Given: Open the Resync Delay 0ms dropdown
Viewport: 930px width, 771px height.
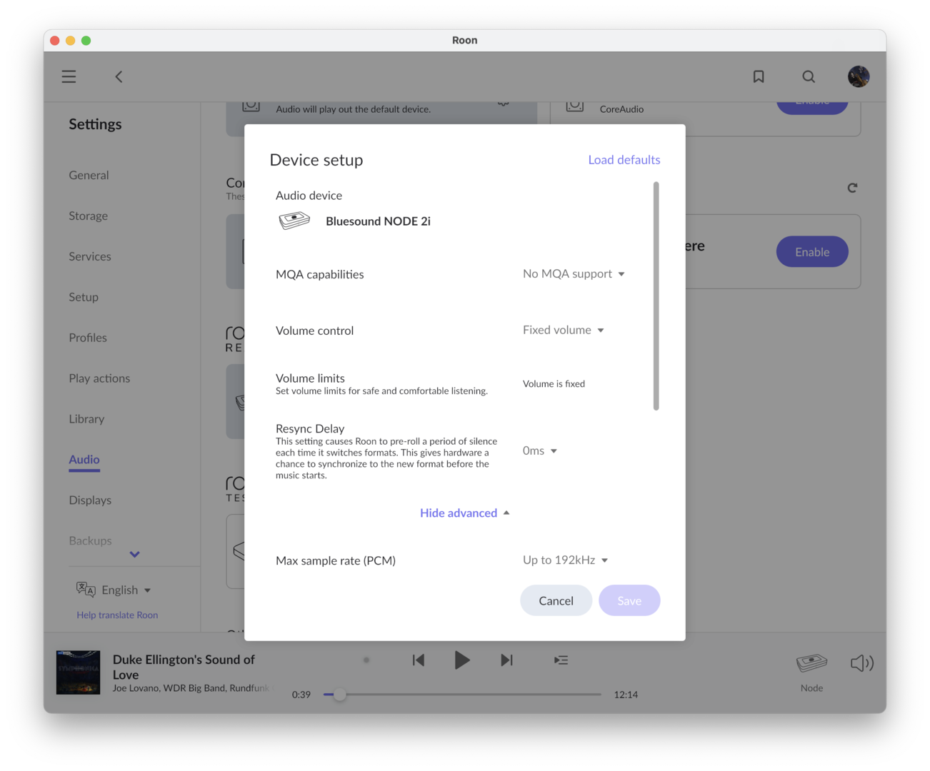Looking at the screenshot, I should tap(539, 450).
